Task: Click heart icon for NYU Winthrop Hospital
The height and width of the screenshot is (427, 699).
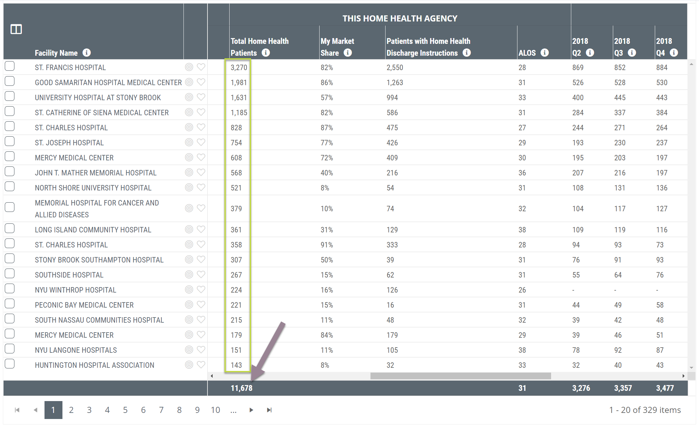Action: pyautogui.click(x=201, y=289)
